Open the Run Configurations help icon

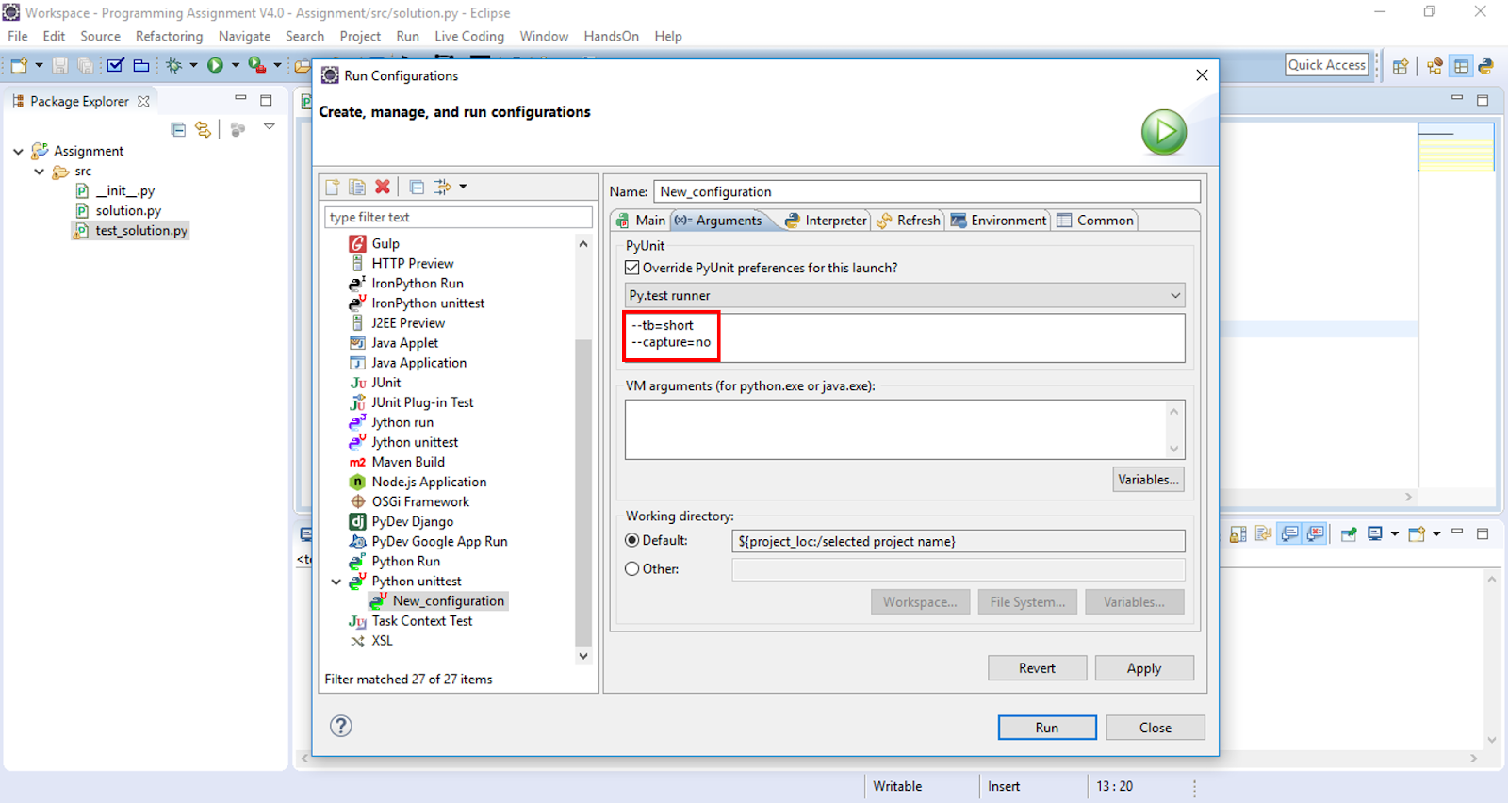tap(341, 726)
